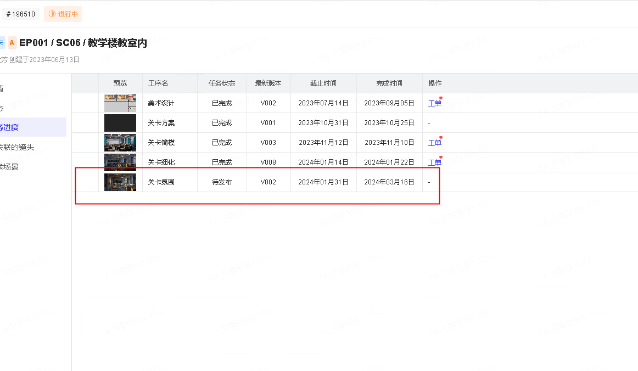The image size is (638, 371).
Task: Open the 关卡方案 dark preview thumbnail
Action: pos(120,123)
